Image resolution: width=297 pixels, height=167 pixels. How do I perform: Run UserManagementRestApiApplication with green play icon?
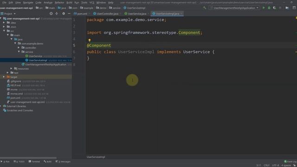pyautogui.click(x=264, y=8)
